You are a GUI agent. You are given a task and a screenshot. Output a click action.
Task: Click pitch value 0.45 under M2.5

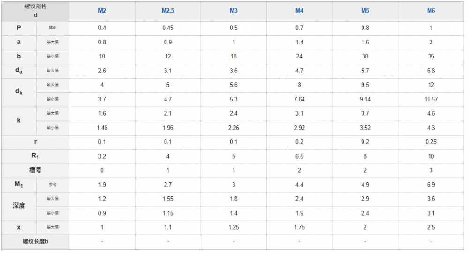point(168,28)
